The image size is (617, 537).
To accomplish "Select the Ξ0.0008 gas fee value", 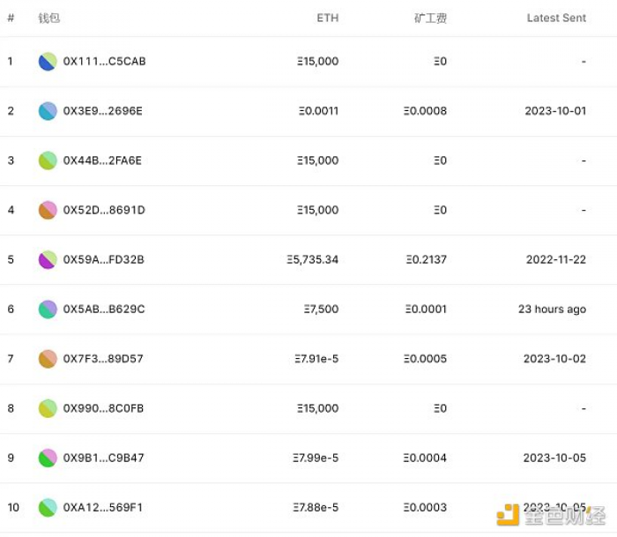I will point(425,111).
